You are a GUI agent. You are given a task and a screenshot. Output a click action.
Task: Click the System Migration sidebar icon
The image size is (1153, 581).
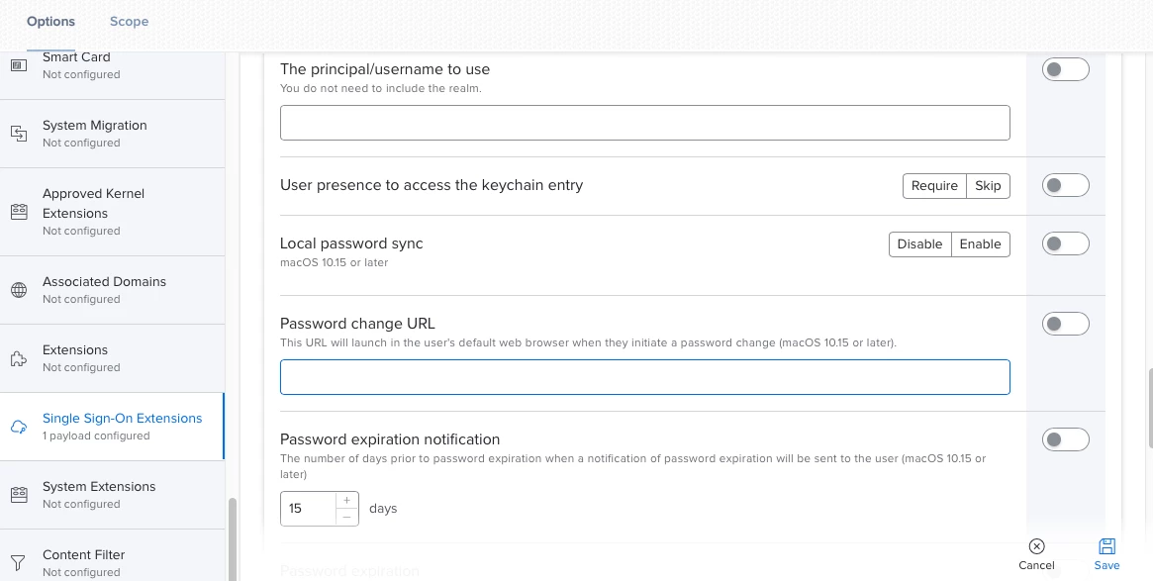(18, 134)
